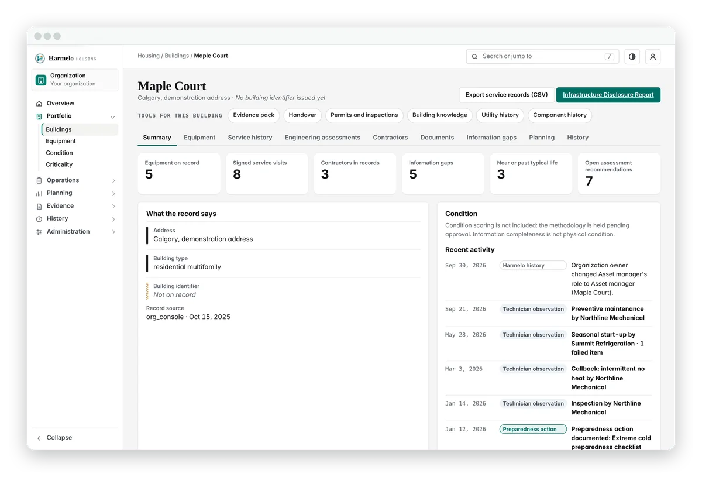Expand the Administration section chevron

click(x=113, y=232)
